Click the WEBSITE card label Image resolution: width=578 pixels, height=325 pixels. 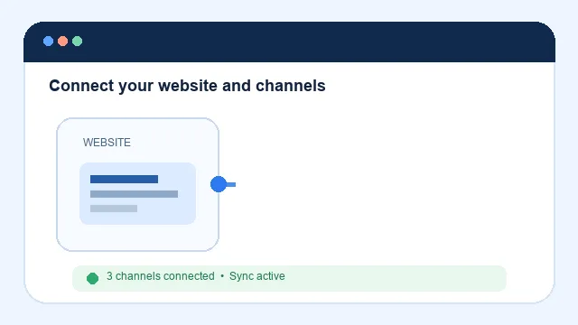click(107, 143)
